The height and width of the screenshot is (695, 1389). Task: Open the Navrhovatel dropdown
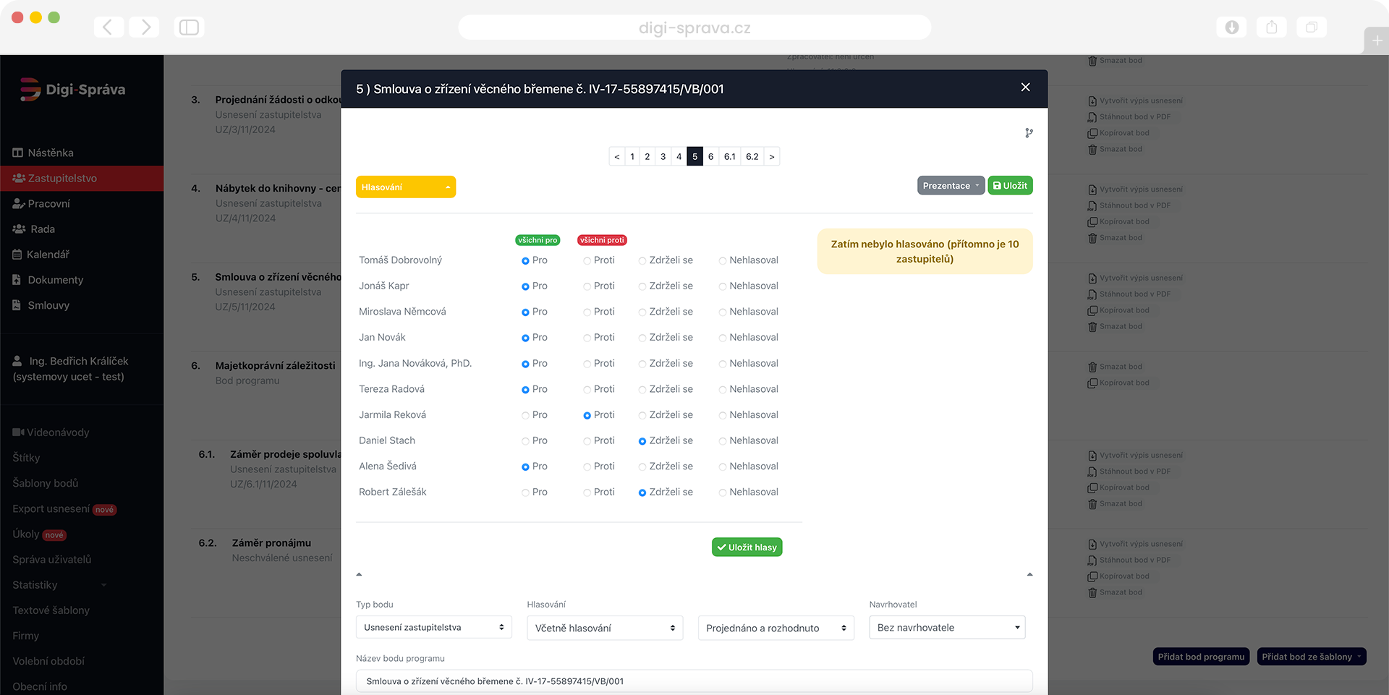947,628
